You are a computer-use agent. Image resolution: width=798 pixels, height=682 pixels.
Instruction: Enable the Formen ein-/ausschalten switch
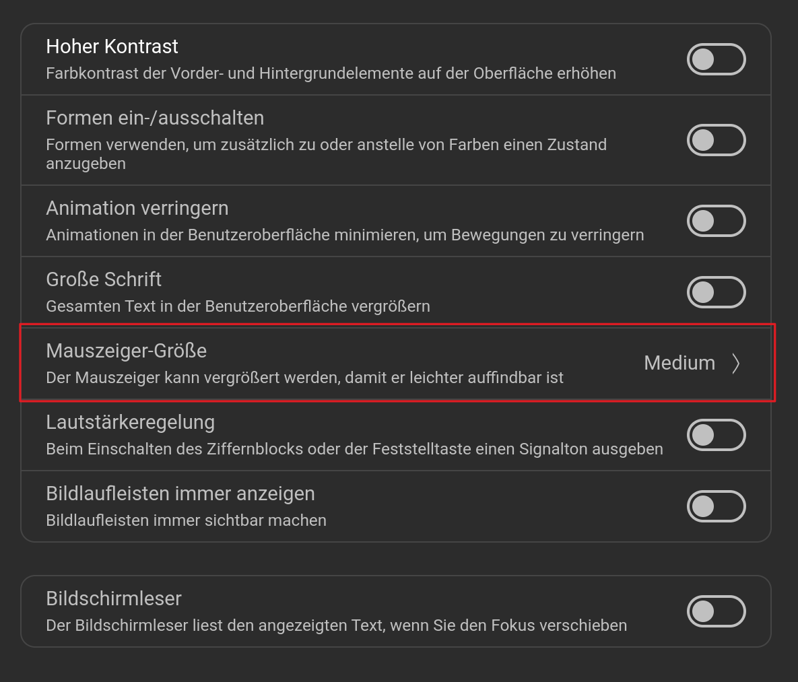(x=716, y=140)
